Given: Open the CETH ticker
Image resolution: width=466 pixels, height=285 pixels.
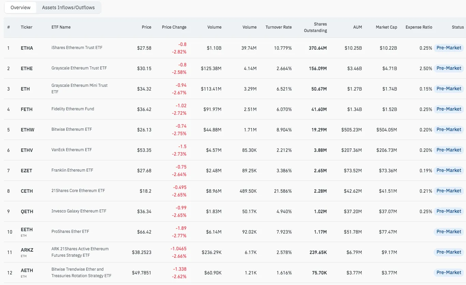Looking at the screenshot, I should [27, 191].
